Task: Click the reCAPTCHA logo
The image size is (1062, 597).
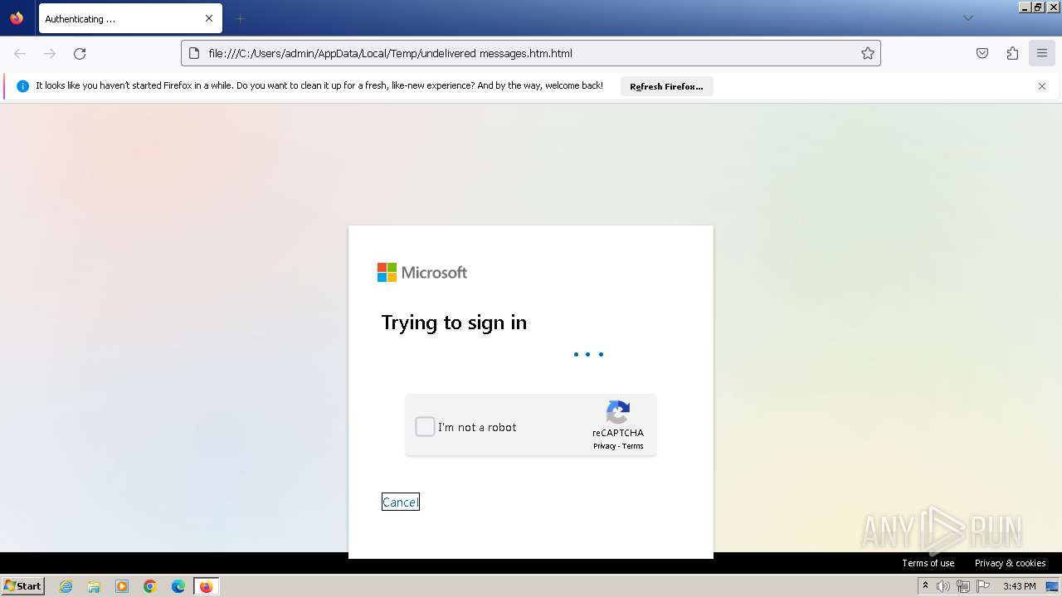Action: [x=618, y=412]
